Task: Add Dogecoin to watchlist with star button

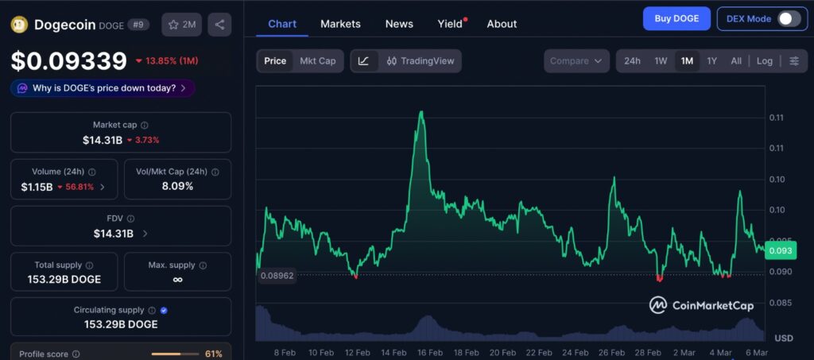Action: [x=182, y=25]
